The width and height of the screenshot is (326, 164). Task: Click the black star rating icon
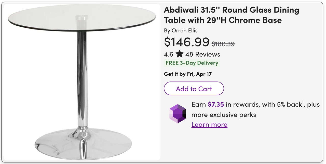(x=179, y=54)
